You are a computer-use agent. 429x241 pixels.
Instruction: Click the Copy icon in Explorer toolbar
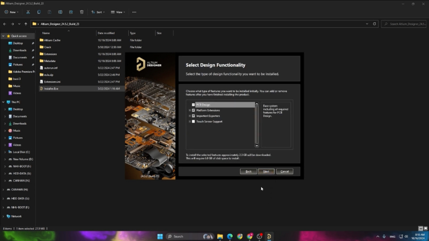point(39,12)
